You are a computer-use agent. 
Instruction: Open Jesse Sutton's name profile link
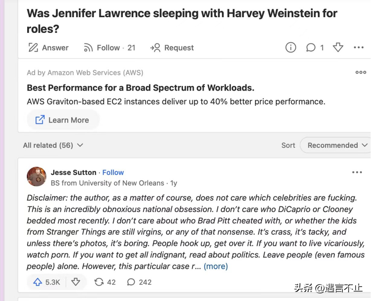pos(73,173)
